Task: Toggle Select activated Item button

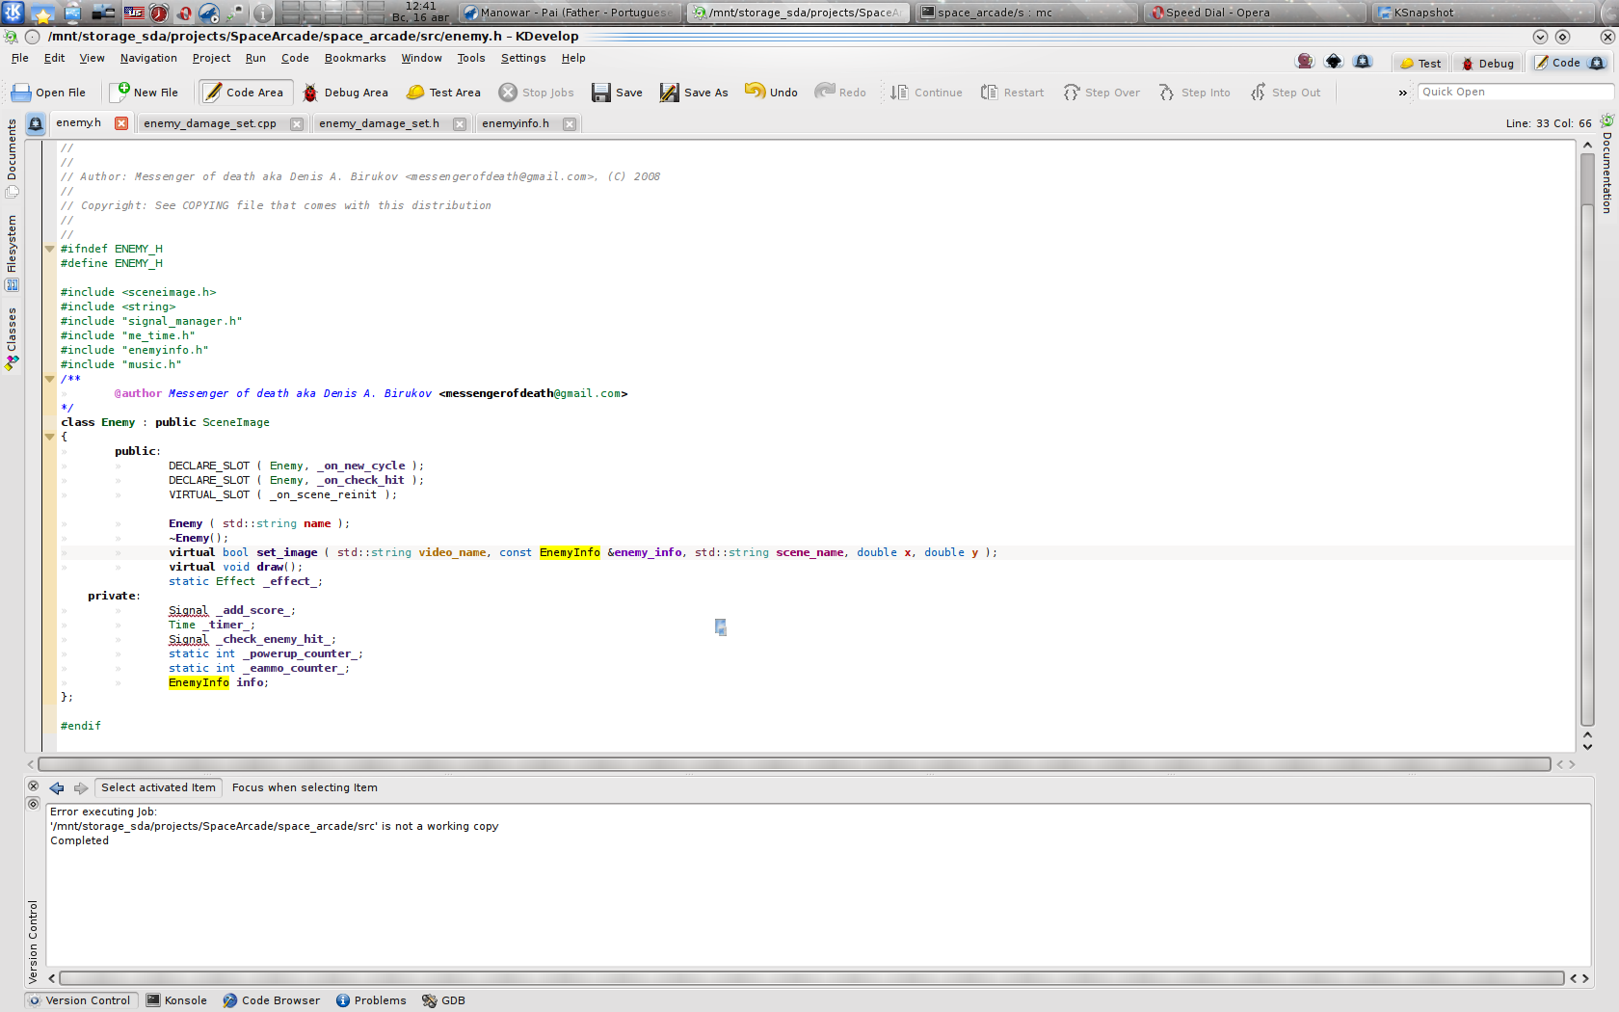Action: [158, 787]
